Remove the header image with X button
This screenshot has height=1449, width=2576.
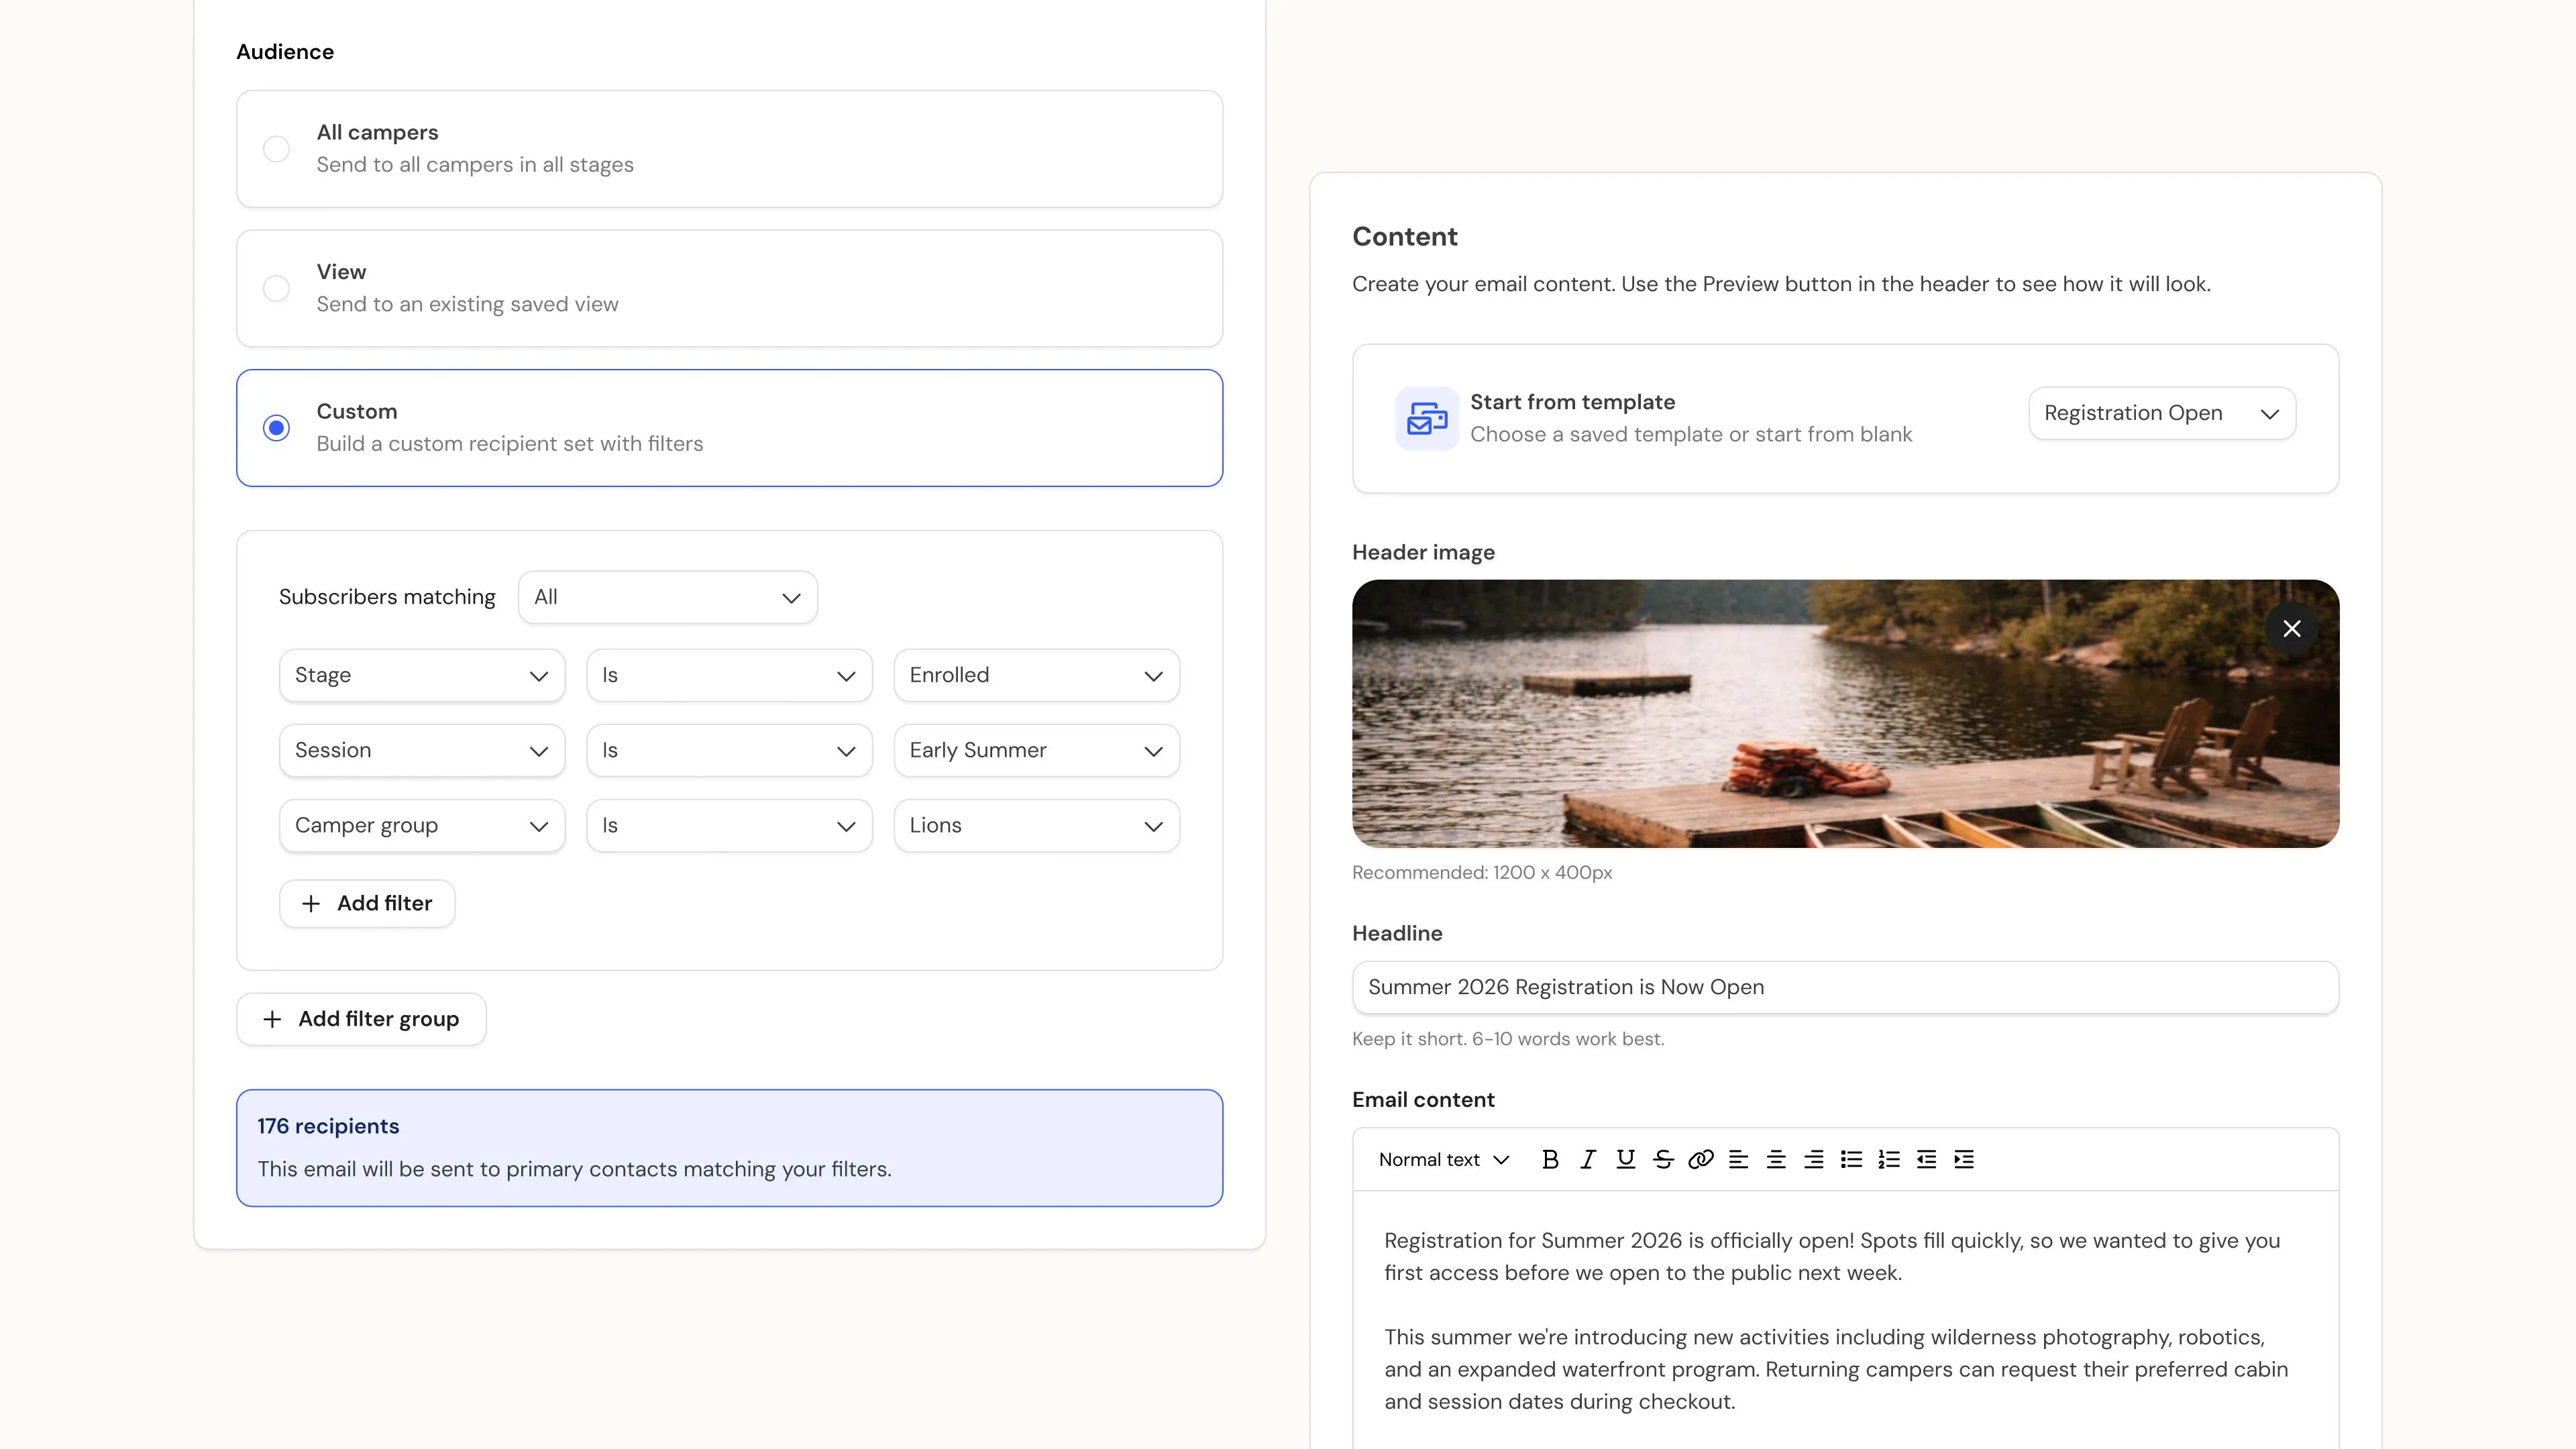tap(2291, 629)
